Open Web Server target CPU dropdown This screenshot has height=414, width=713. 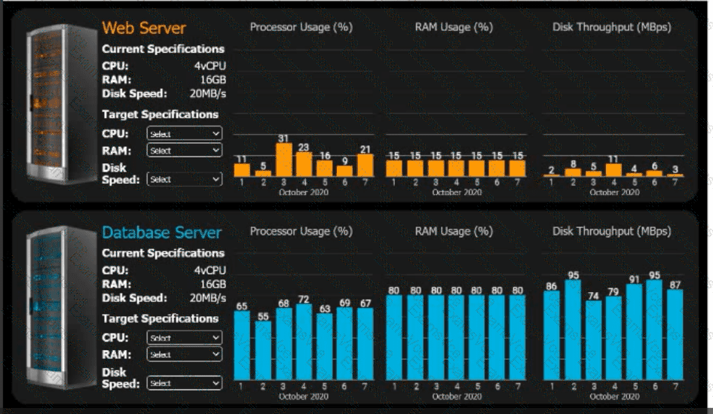click(x=184, y=133)
